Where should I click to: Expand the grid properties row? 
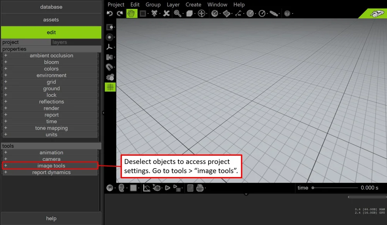point(50,82)
